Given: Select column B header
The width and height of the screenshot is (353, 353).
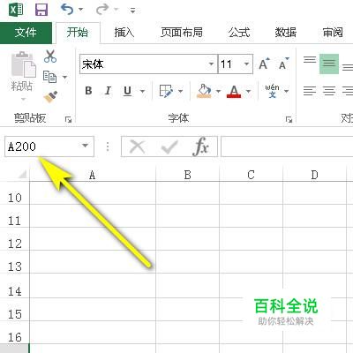Looking at the screenshot, I should [187, 175].
